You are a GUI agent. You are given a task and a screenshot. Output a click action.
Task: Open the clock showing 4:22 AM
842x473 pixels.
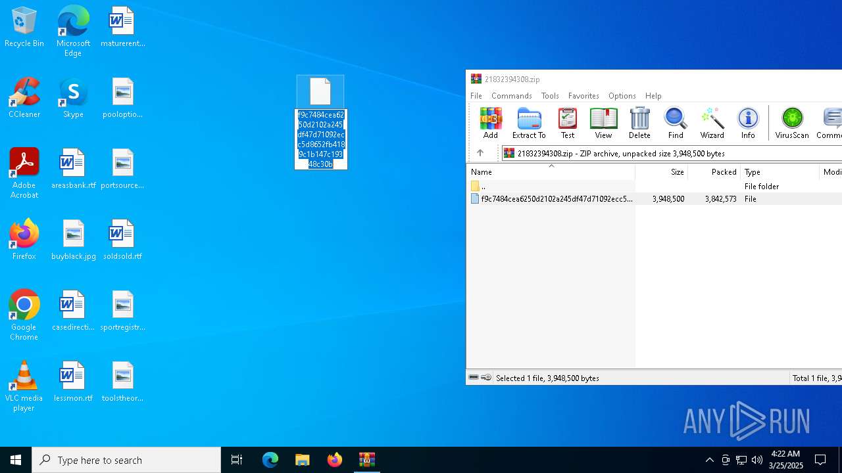(785, 460)
